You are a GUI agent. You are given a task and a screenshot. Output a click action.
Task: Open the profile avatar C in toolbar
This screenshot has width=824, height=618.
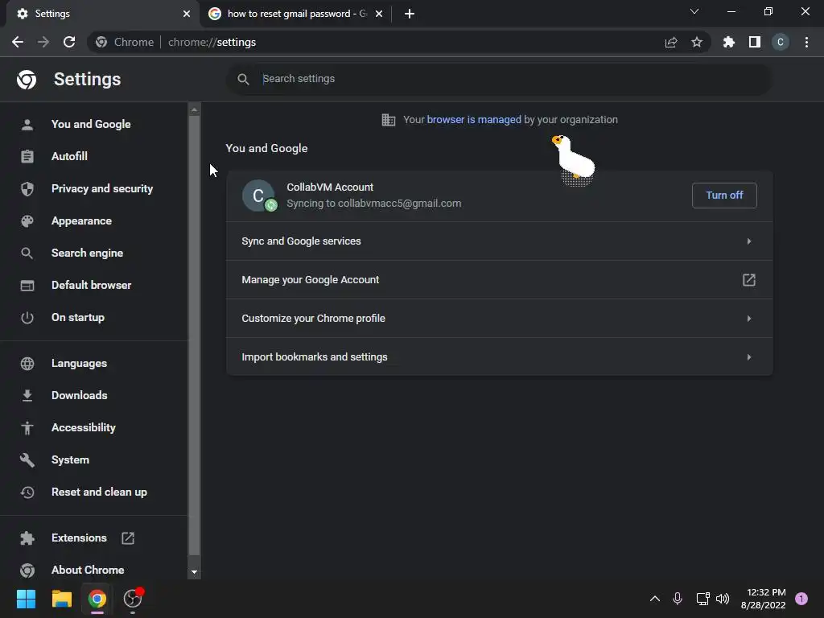781,42
